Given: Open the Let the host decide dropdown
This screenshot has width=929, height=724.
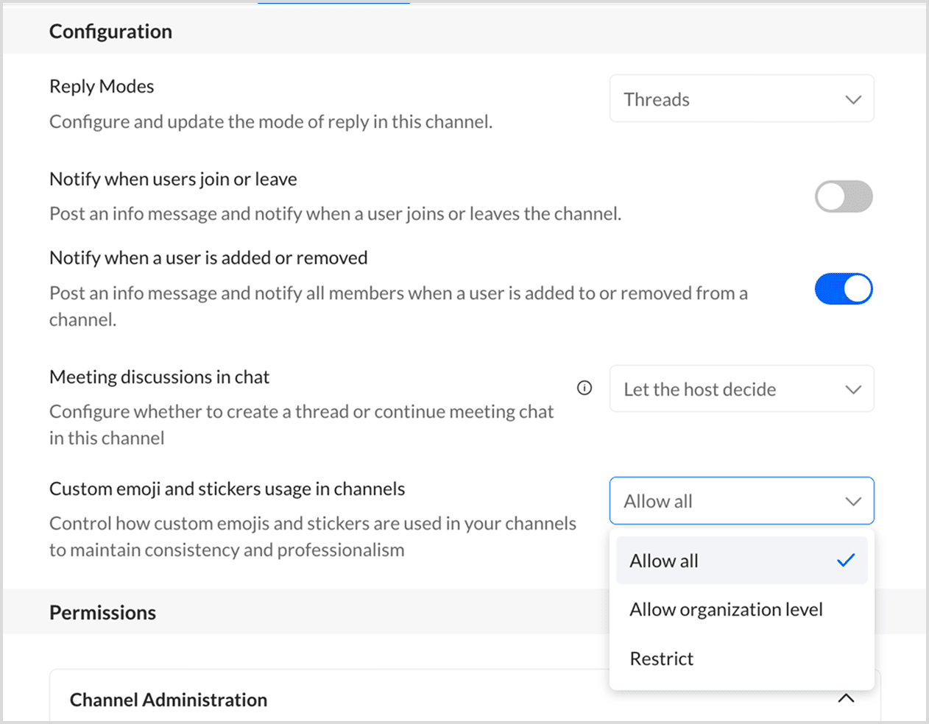Looking at the screenshot, I should [x=741, y=389].
